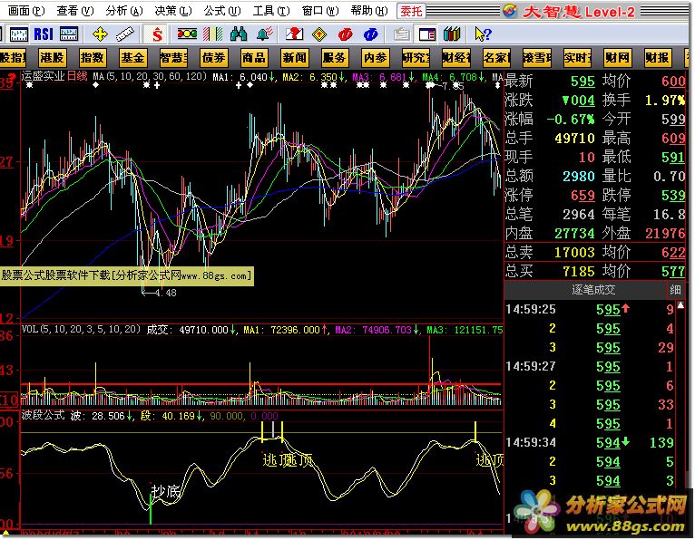Click the context help arrow icon
This screenshot has height=540, width=695.
tap(483, 34)
